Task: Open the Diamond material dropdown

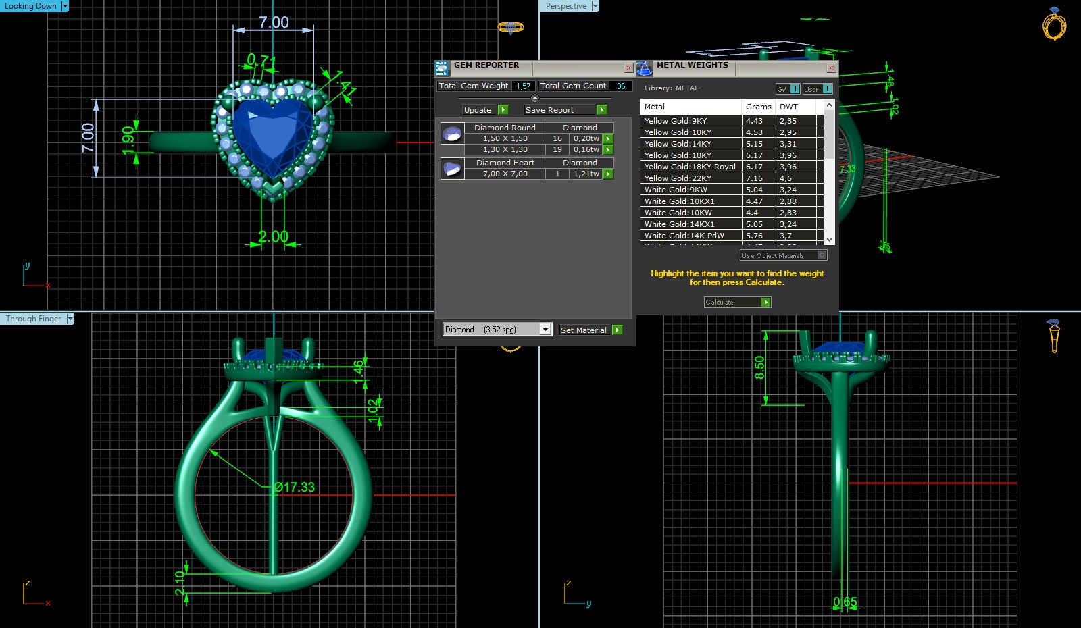Action: click(545, 330)
